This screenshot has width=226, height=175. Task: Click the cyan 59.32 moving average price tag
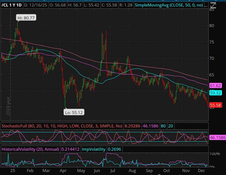click(215, 93)
